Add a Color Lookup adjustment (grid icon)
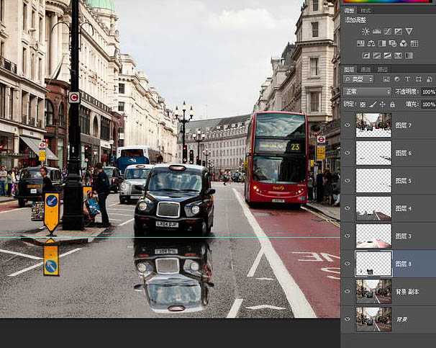 414,43
